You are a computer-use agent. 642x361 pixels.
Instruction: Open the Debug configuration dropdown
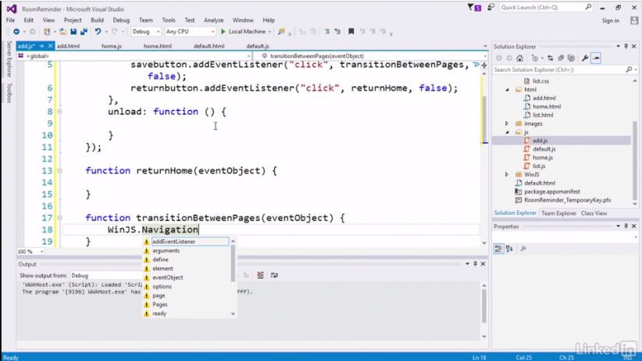point(146,31)
